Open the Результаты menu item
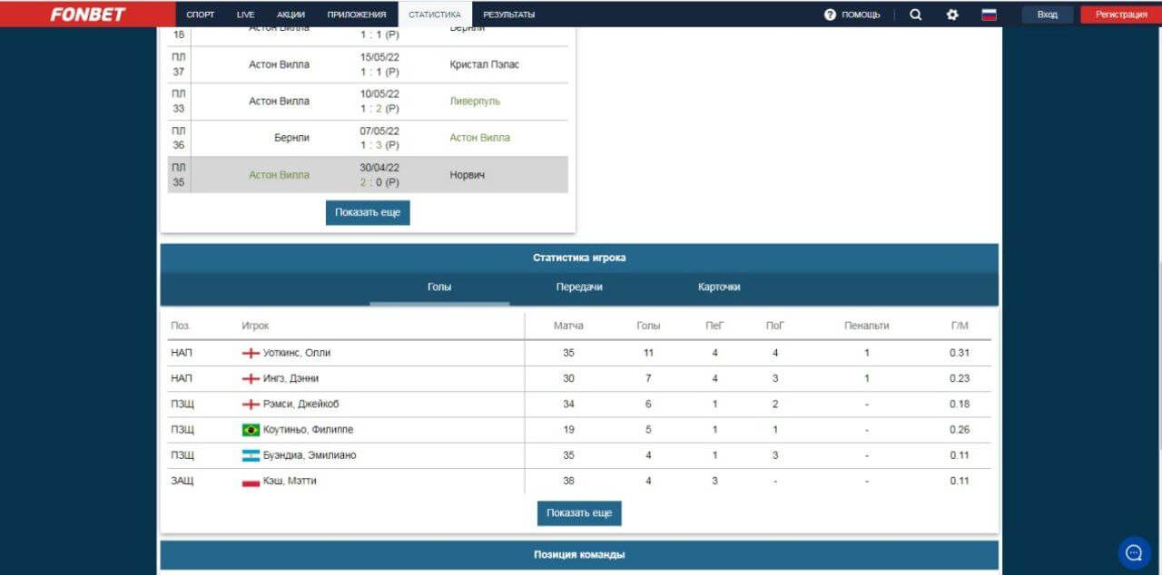This screenshot has width=1162, height=575. [508, 15]
